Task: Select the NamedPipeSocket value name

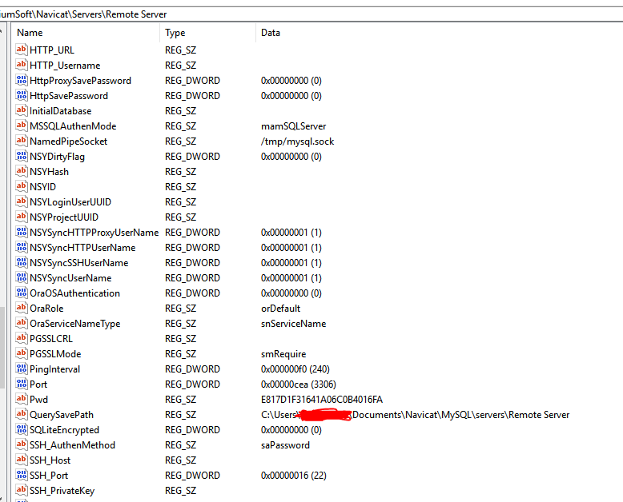Action: 68,141
